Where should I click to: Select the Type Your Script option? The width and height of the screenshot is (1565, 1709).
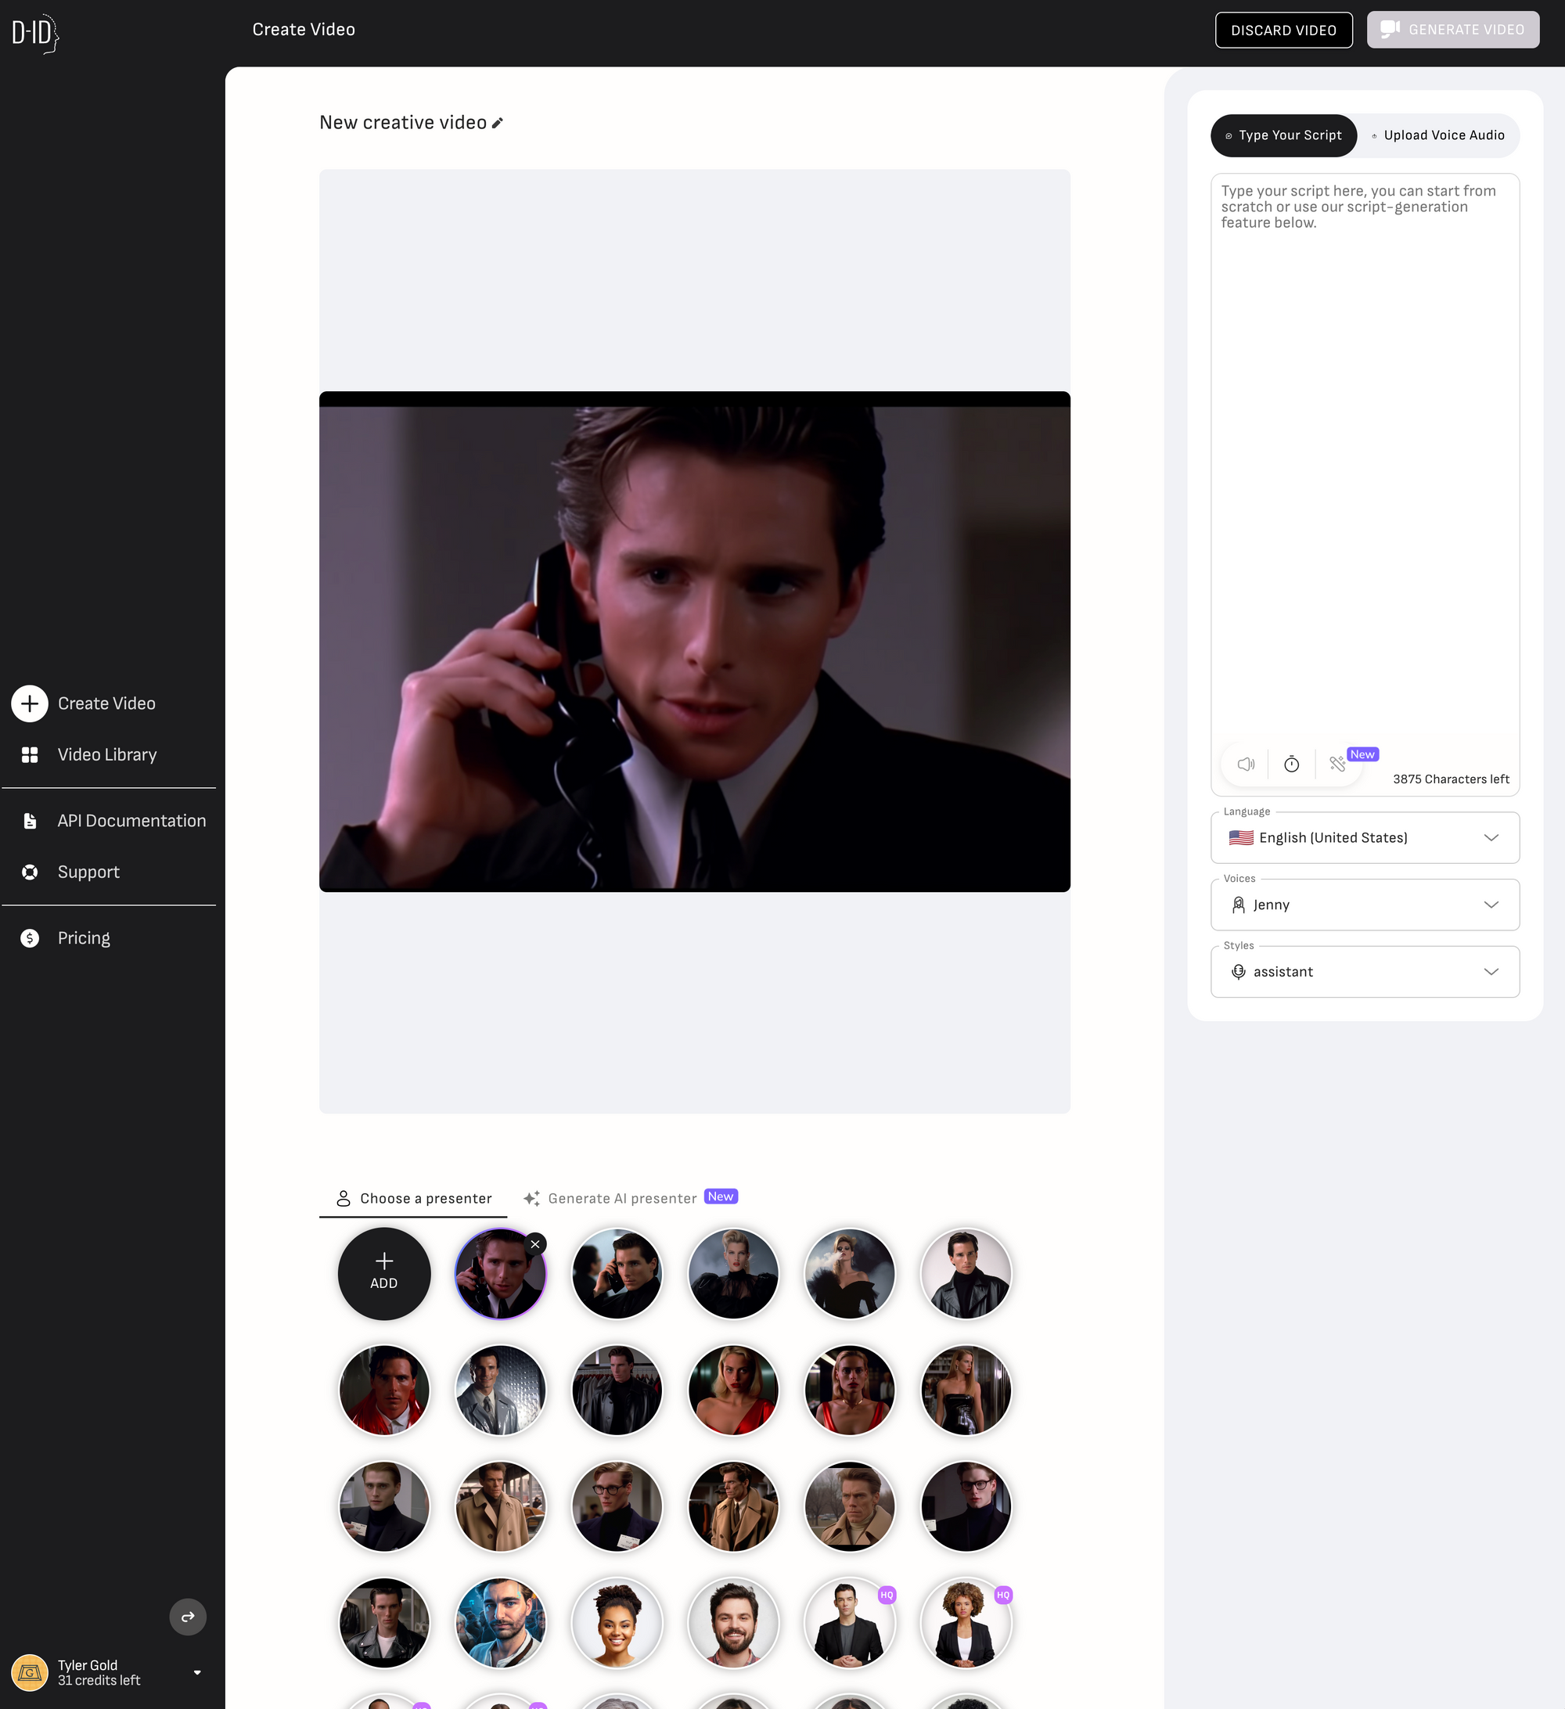pos(1283,135)
